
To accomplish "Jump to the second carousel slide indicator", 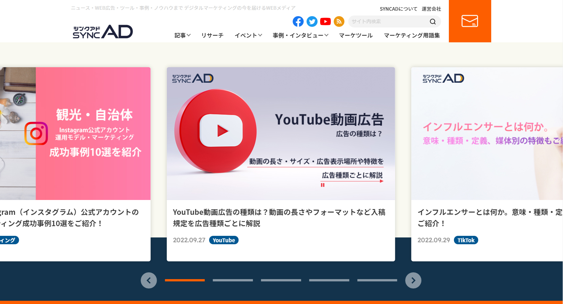I will (x=233, y=280).
